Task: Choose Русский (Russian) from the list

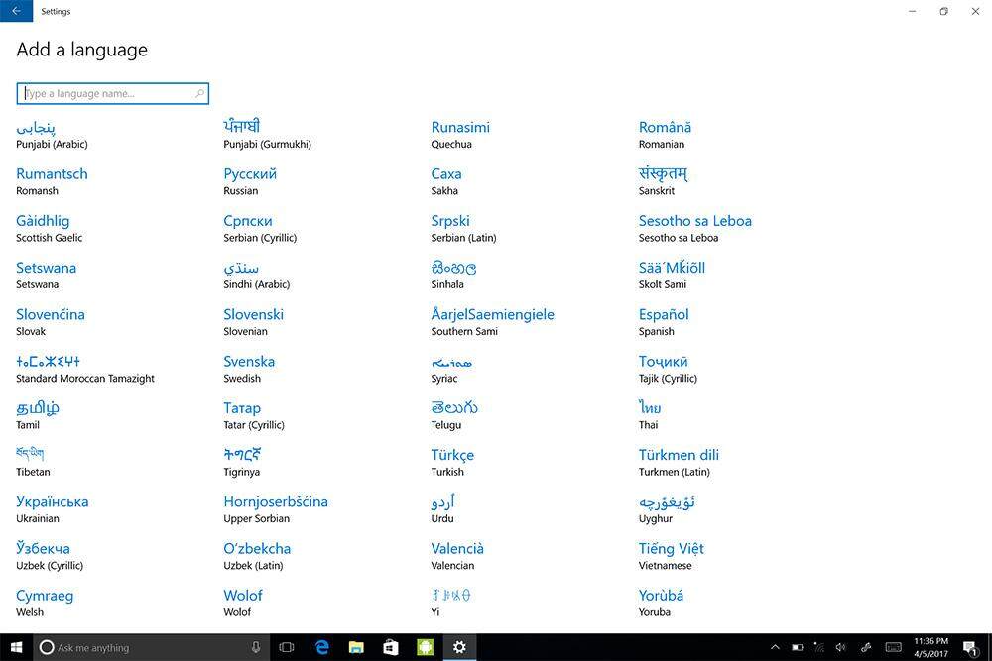Action: coord(250,174)
